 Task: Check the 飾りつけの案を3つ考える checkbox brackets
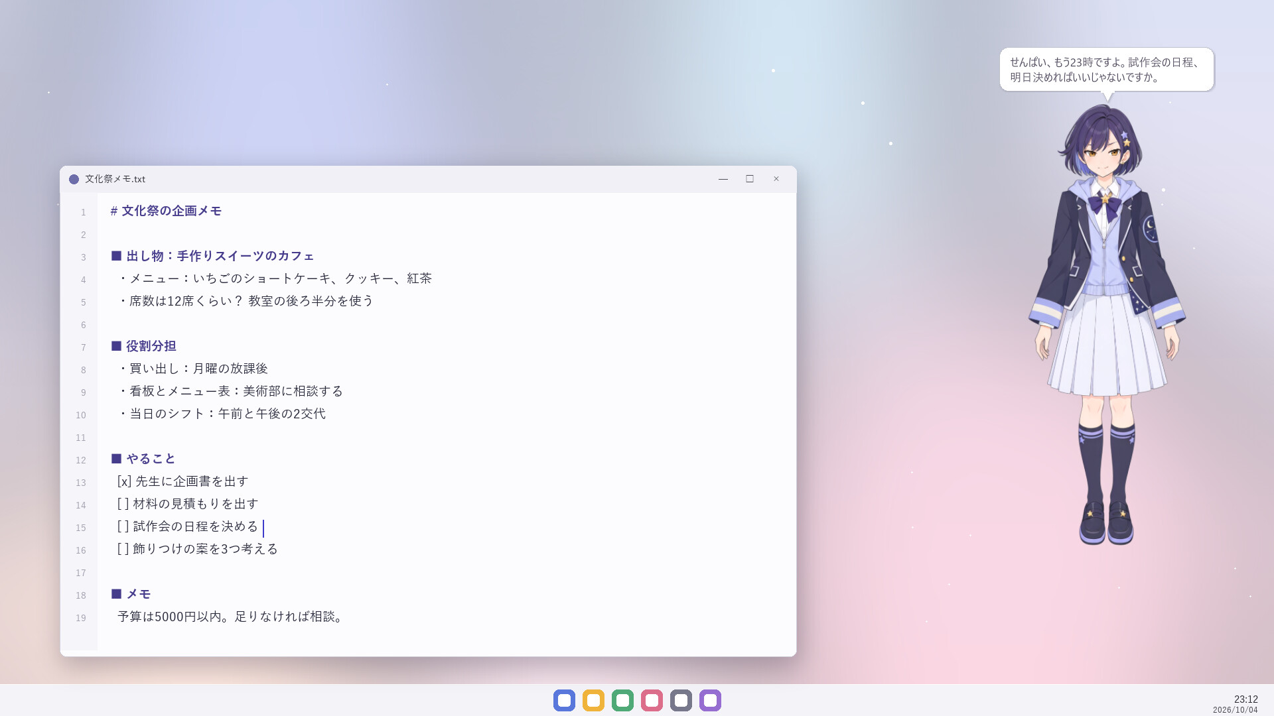[123, 549]
